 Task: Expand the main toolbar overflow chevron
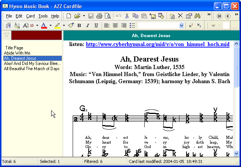pyautogui.click(x=209, y=14)
